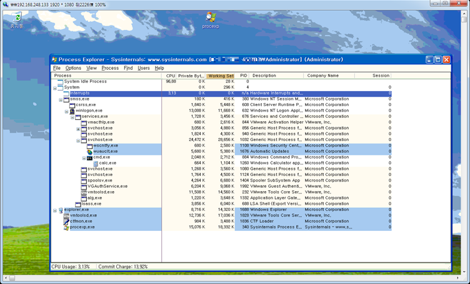Click the 28,656 K working set value
Image resolution: width=470 pixels, height=284 pixels.
(226, 140)
